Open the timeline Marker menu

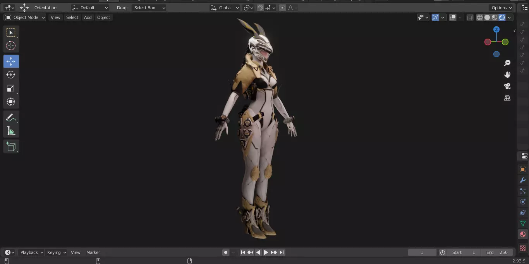coord(93,252)
